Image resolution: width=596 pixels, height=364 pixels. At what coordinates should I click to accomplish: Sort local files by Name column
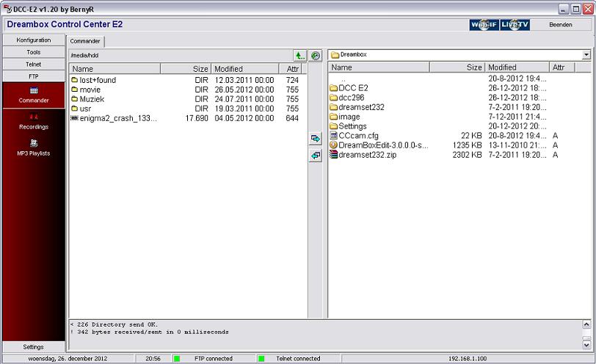coord(379,68)
